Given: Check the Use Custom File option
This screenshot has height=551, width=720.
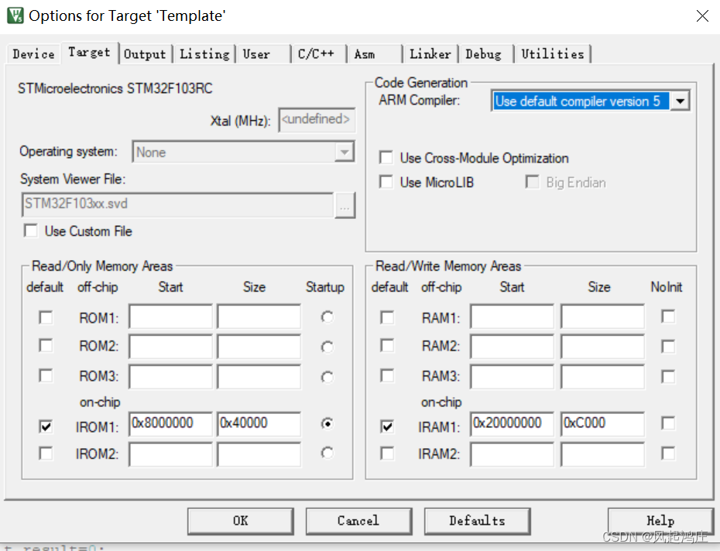Looking at the screenshot, I should click(x=29, y=230).
